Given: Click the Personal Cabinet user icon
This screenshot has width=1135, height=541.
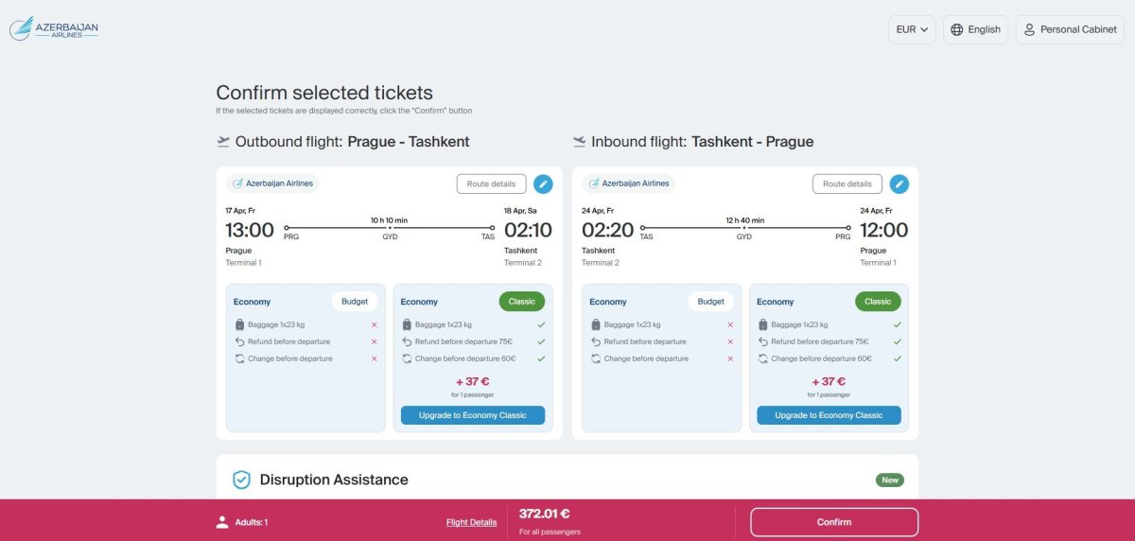Looking at the screenshot, I should (1029, 29).
